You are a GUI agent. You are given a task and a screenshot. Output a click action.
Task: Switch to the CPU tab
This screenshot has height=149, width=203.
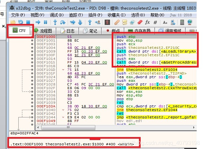pyautogui.click(x=19, y=31)
